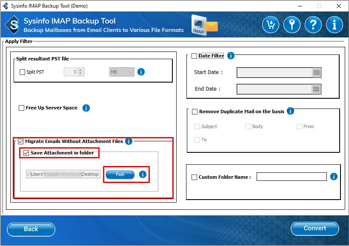Enable Free Up Server Space checkbox
The width and height of the screenshot is (349, 246).
pyautogui.click(x=21, y=108)
